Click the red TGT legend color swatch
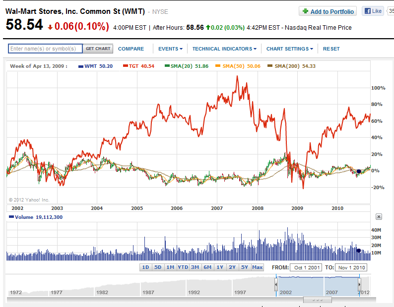This screenshot has width=394, height=307. (126, 66)
